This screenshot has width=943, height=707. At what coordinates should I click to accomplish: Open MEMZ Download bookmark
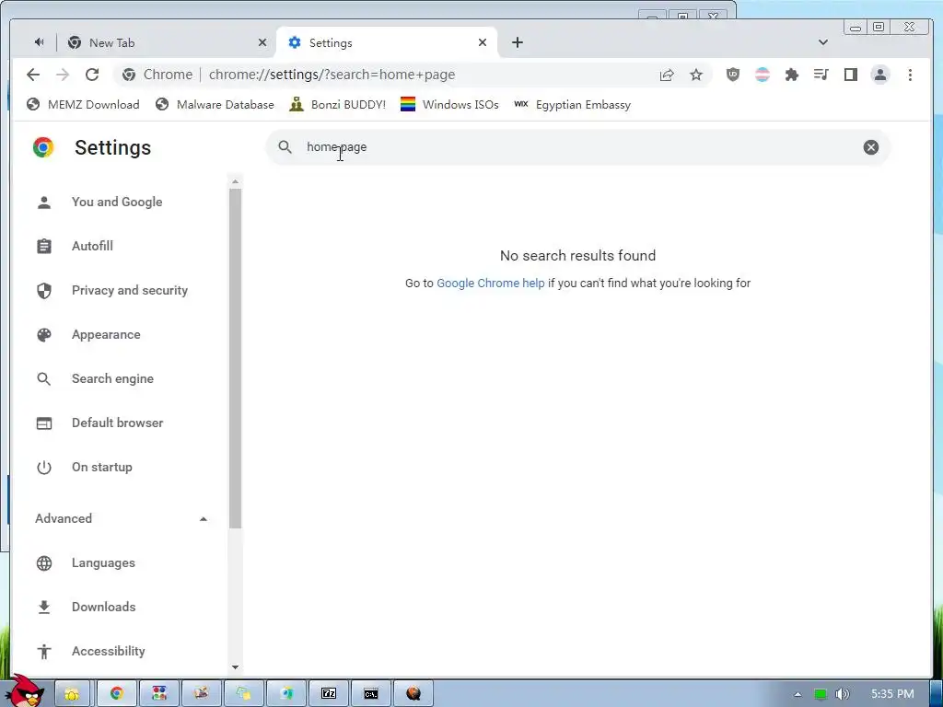83,105
